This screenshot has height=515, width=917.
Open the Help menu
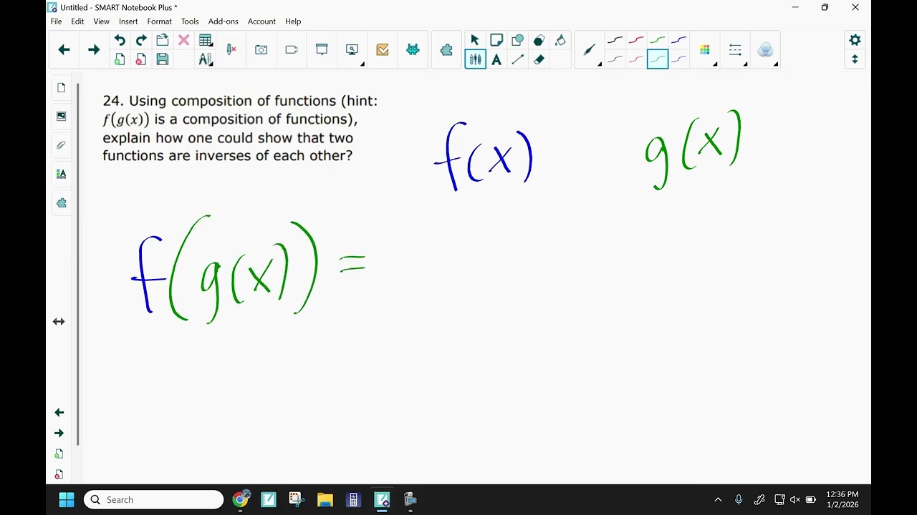(293, 21)
